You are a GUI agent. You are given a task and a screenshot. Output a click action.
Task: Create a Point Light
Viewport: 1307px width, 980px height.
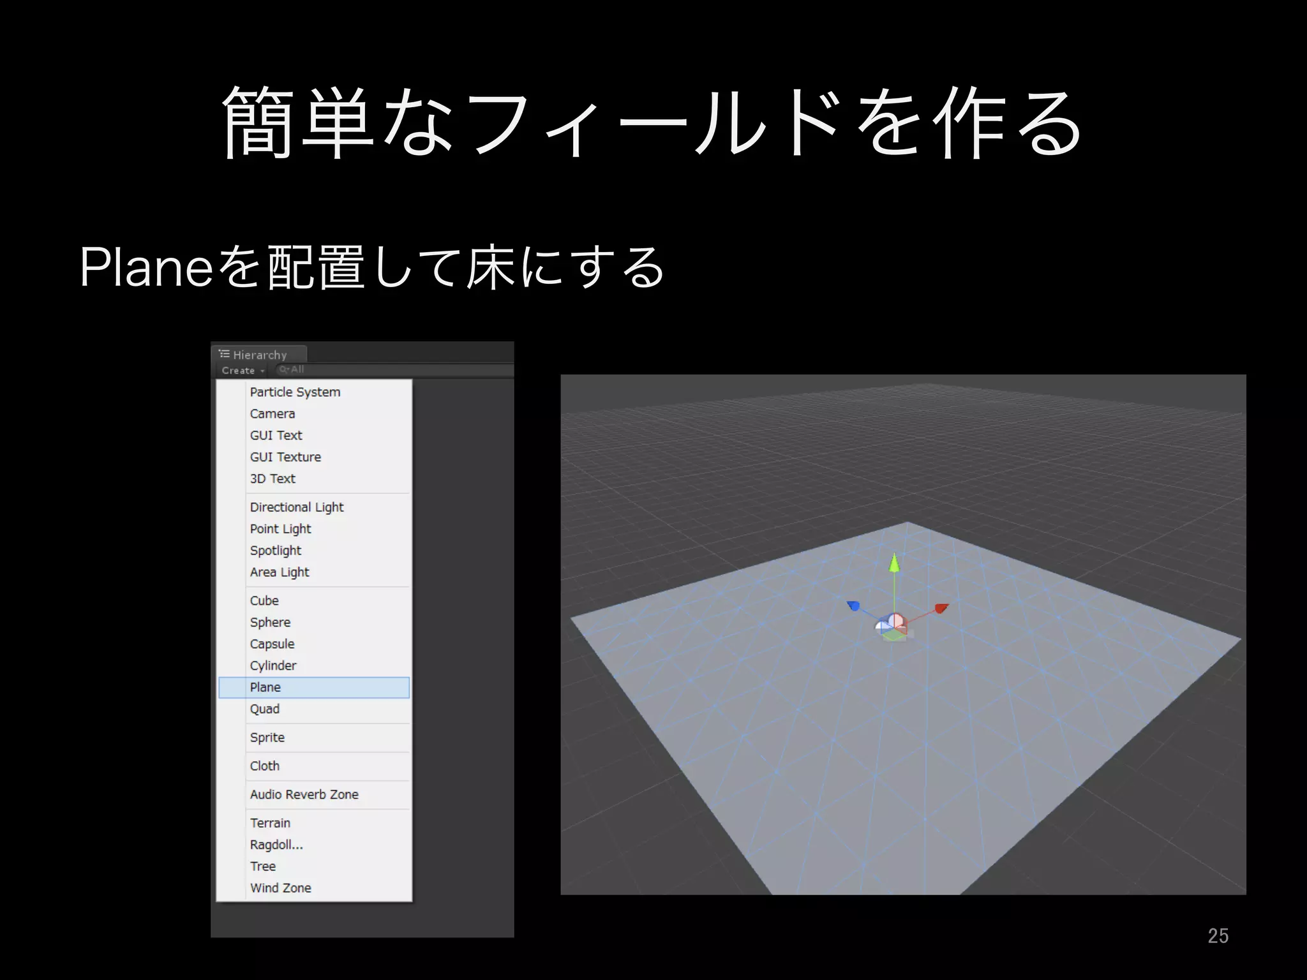click(314, 529)
